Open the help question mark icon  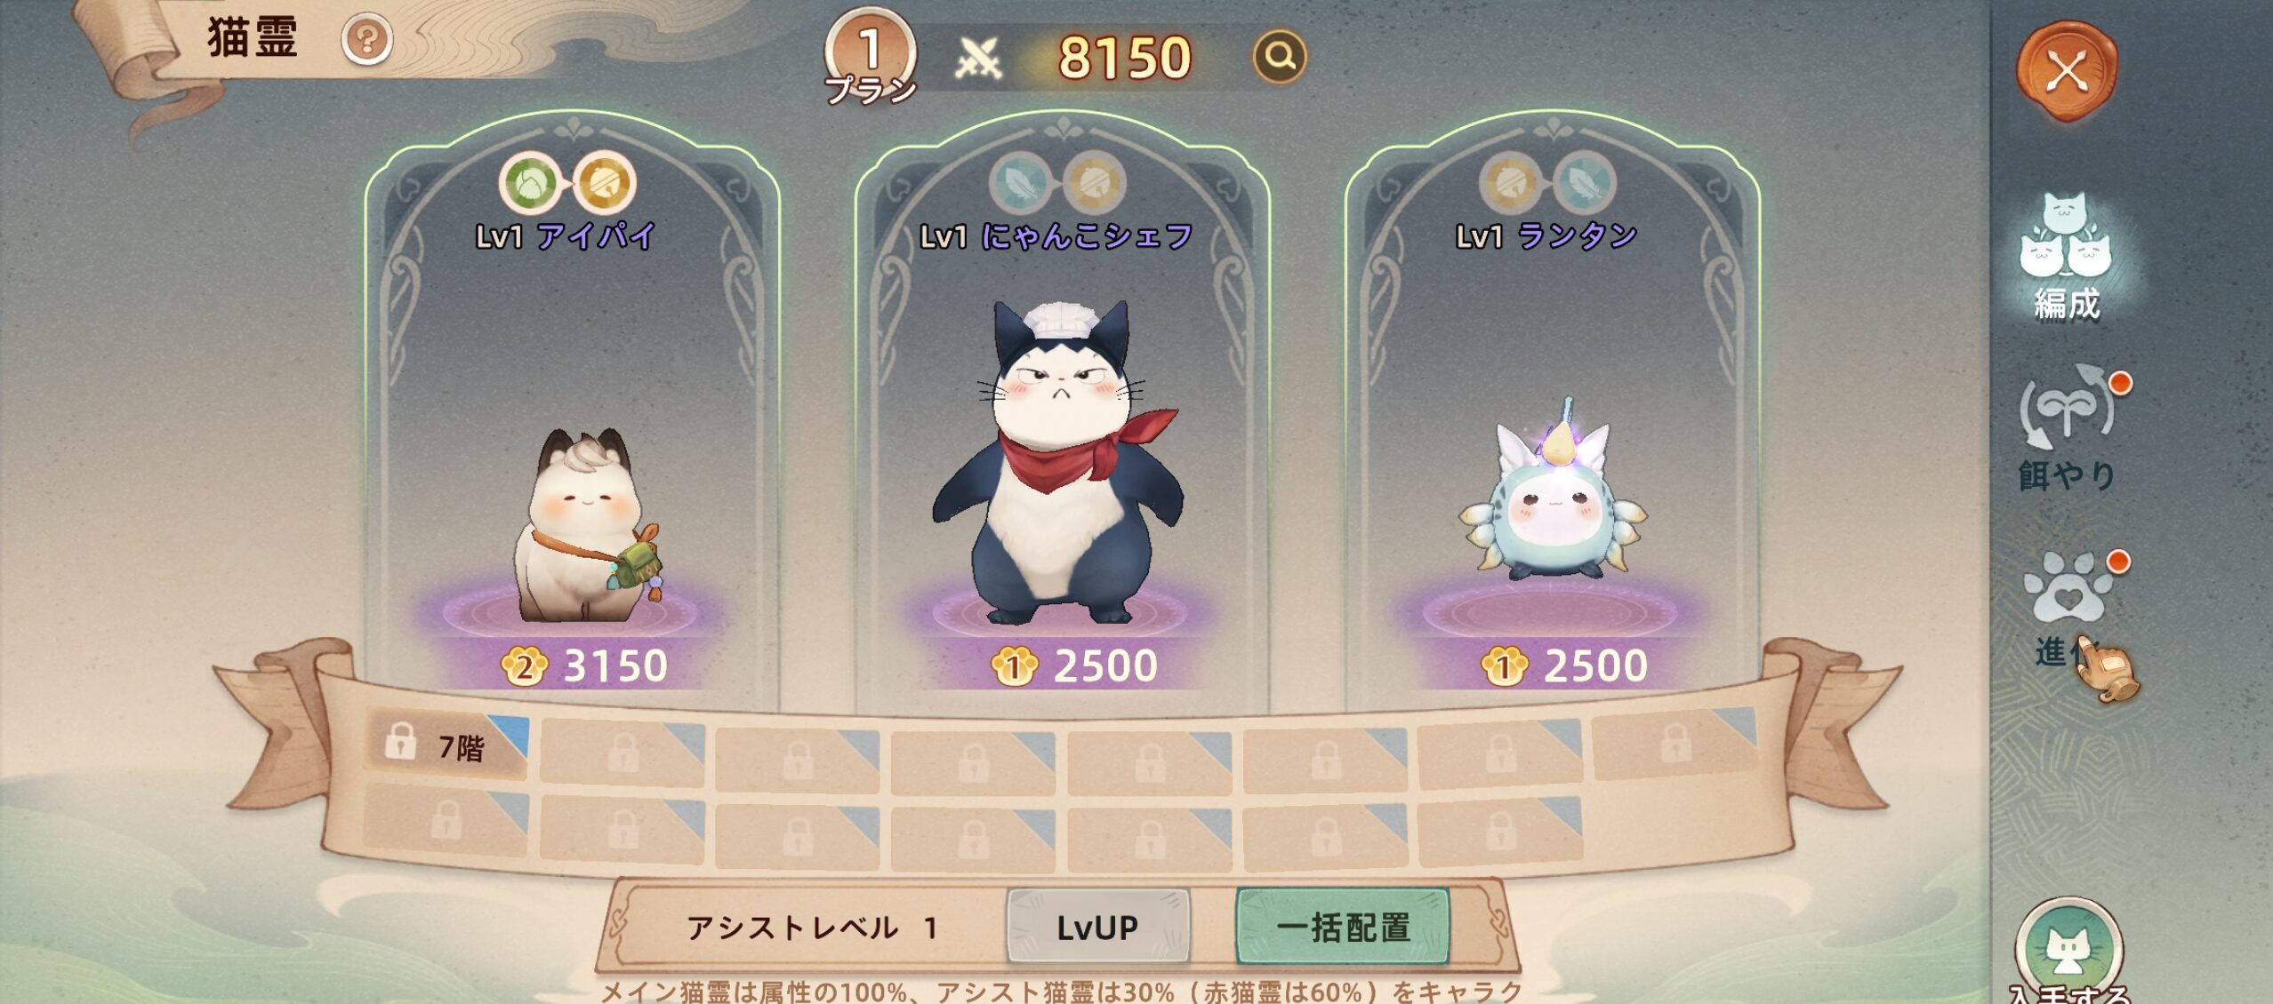[x=366, y=40]
